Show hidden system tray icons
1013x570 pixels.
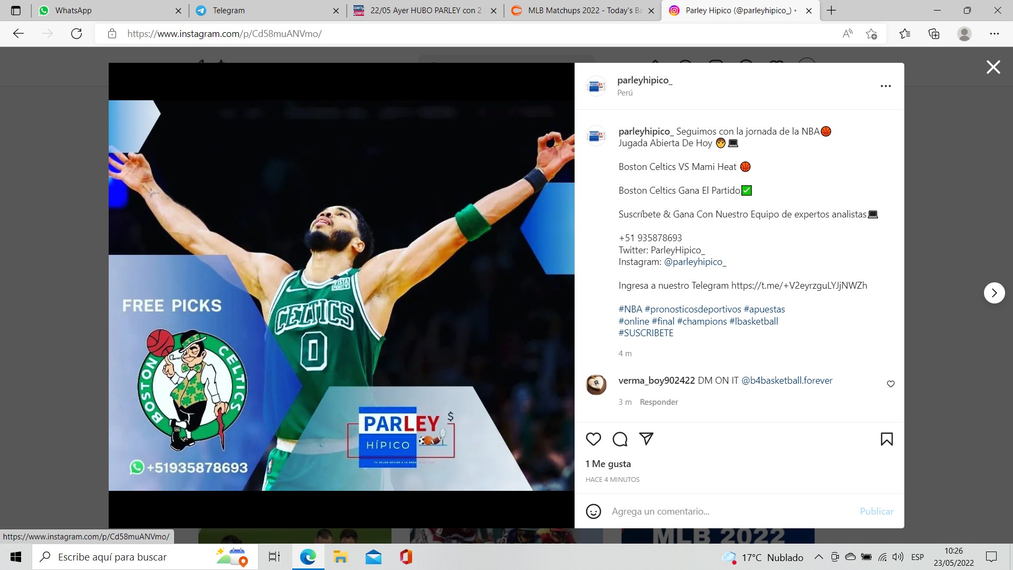tap(818, 557)
